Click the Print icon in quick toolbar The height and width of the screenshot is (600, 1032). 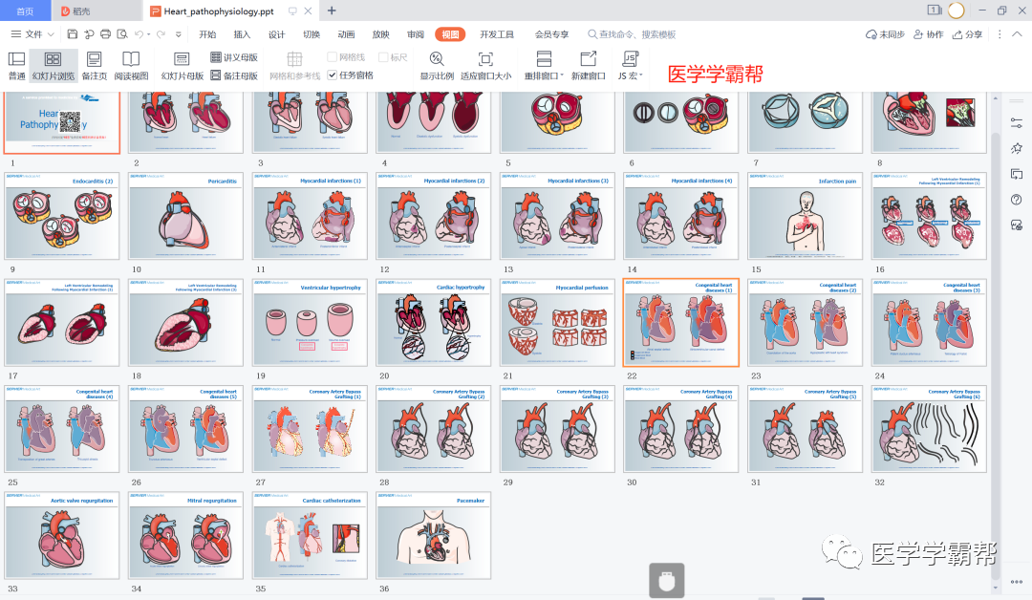pos(105,34)
